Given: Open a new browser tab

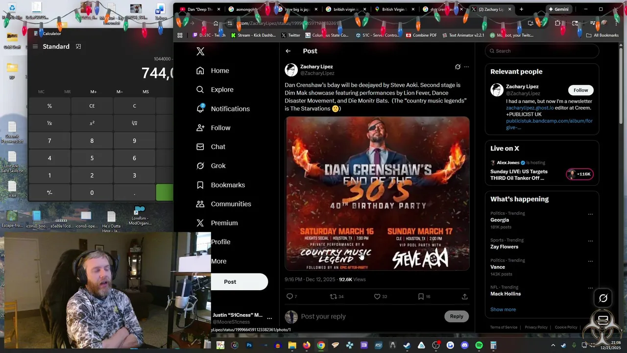Looking at the screenshot, I should pos(521,9).
